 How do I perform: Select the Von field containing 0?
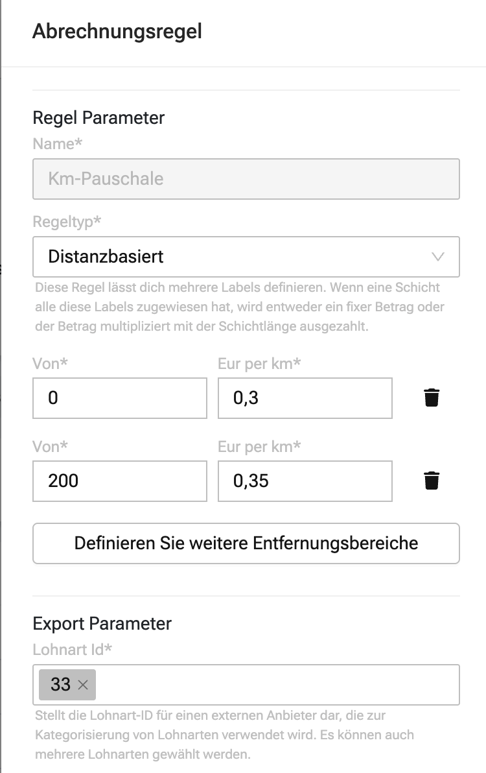point(120,398)
